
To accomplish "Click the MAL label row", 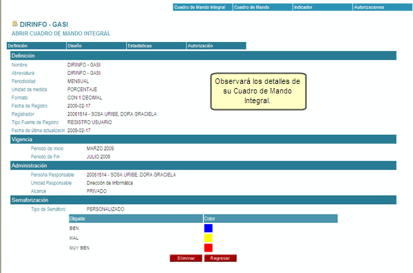I will coord(74,238).
